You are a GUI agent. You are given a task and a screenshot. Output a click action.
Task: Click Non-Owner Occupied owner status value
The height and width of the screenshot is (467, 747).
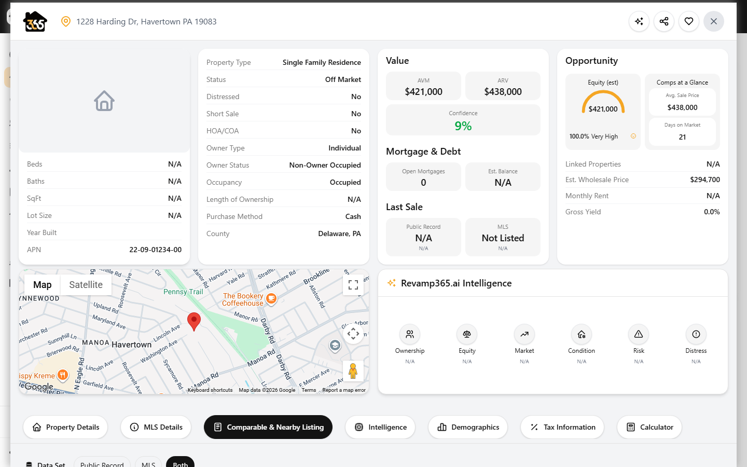click(325, 165)
